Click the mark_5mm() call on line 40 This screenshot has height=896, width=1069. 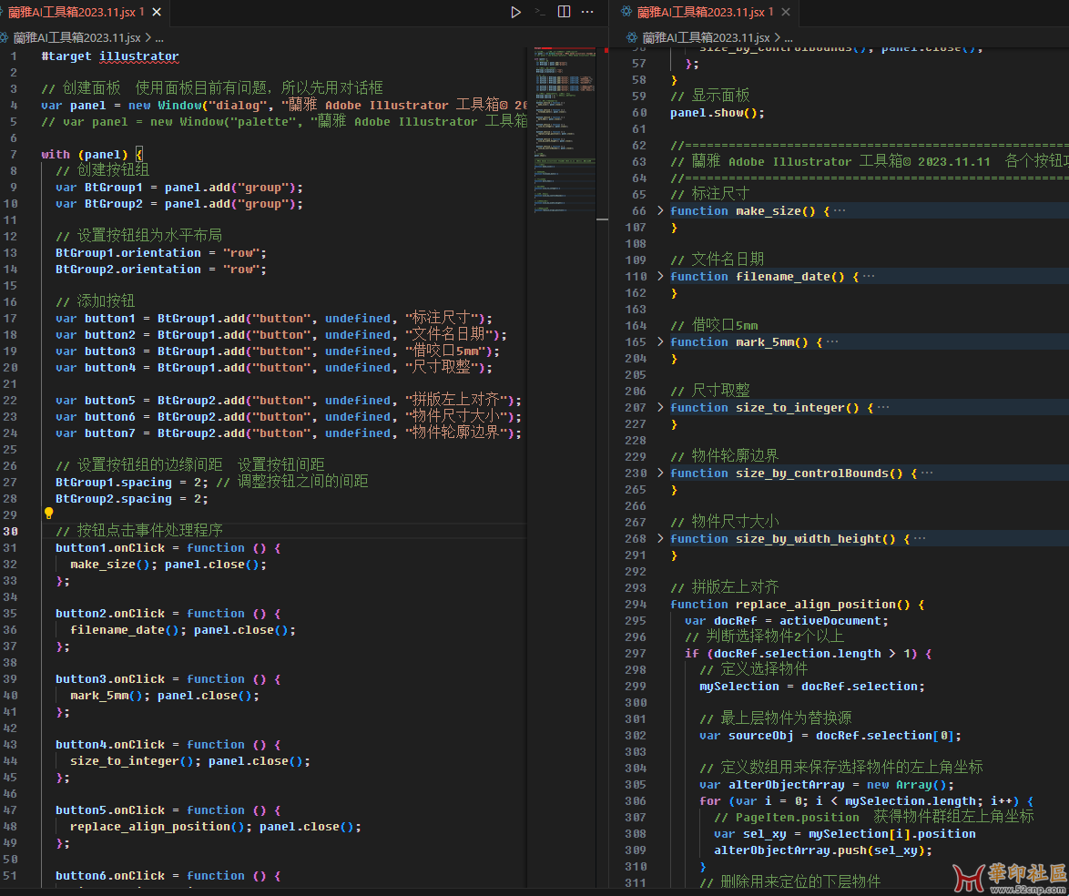tap(107, 695)
